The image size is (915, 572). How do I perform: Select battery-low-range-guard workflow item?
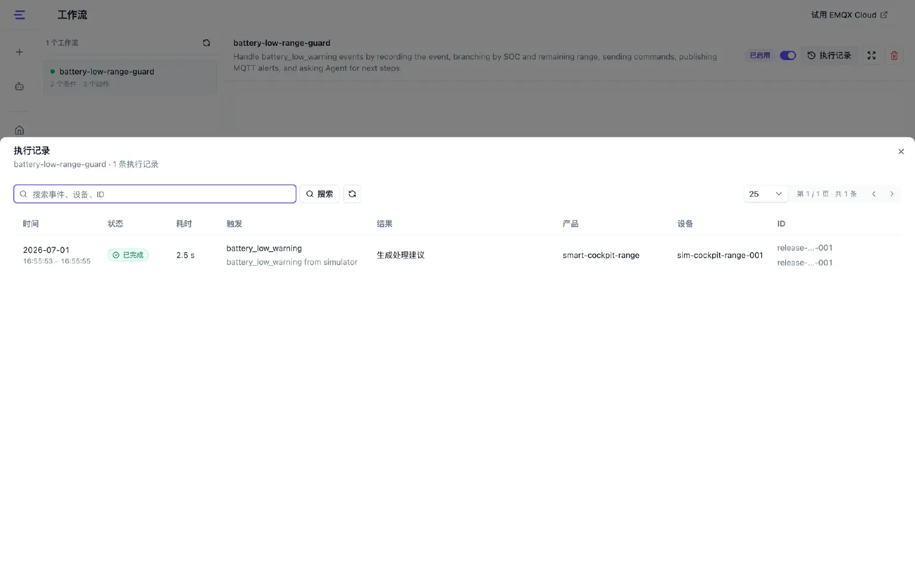point(130,77)
